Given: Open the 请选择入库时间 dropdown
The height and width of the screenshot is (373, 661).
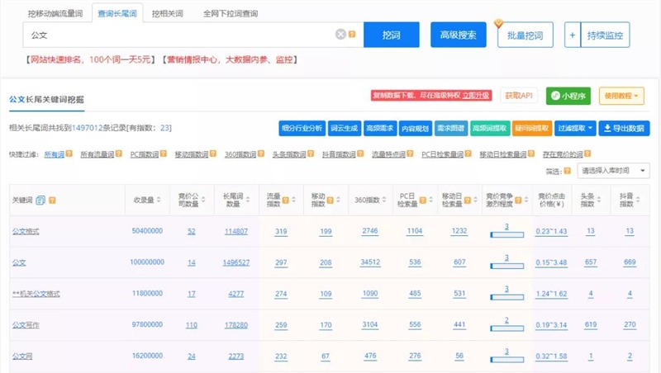Looking at the screenshot, I should [613, 171].
